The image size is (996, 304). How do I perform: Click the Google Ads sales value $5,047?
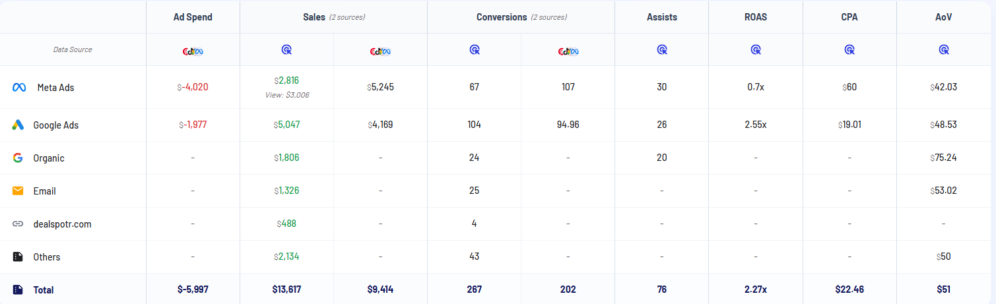(287, 125)
